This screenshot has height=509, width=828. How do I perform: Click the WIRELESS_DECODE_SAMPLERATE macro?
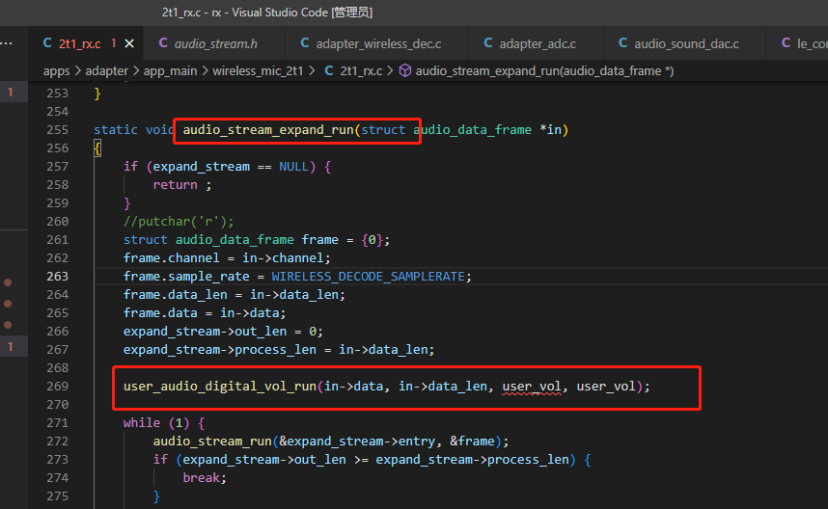pos(368,277)
